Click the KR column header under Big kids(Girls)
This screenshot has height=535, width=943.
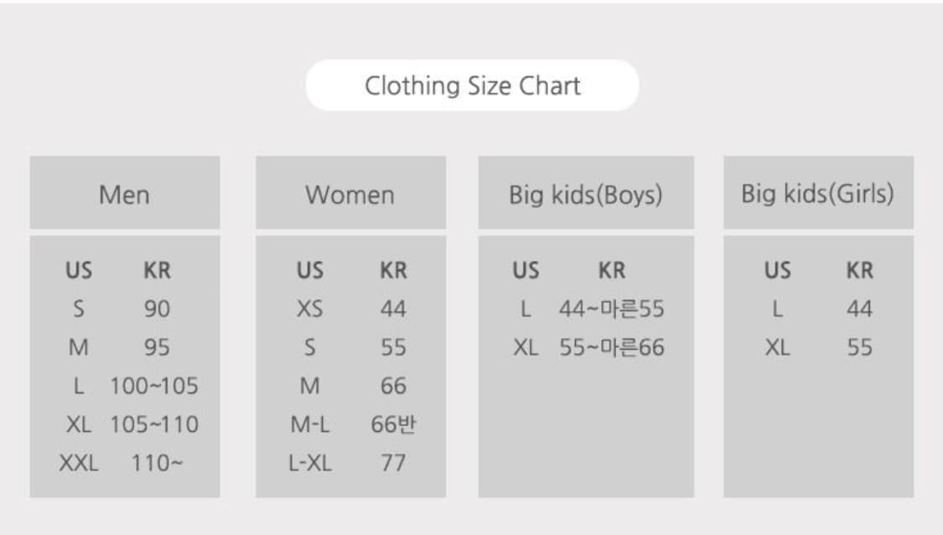(859, 271)
